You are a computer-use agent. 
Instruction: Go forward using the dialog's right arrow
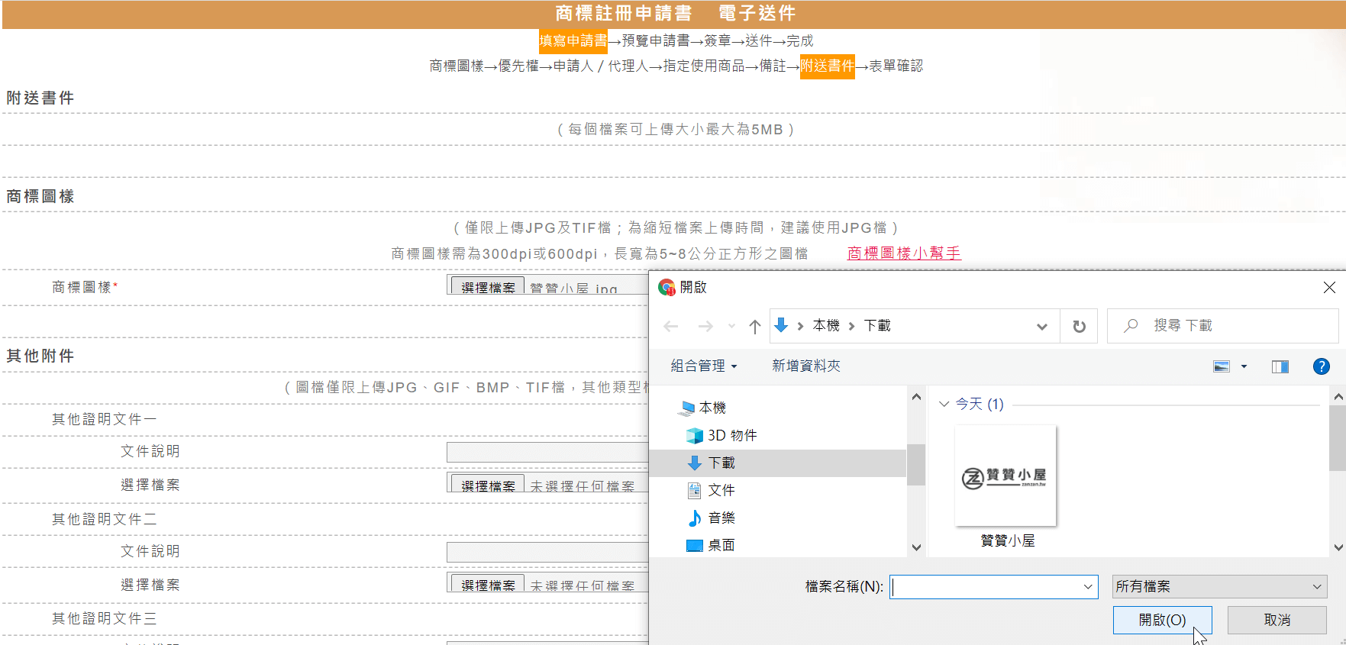[705, 326]
